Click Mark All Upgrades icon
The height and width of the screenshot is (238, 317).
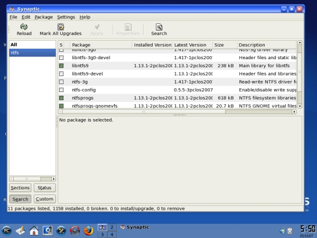pyautogui.click(x=61, y=27)
